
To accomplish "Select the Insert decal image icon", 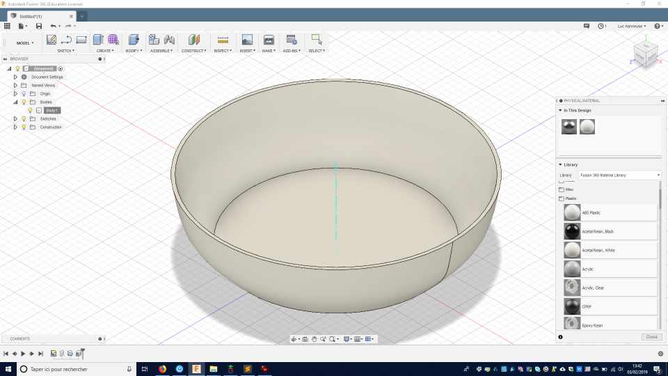I will [247, 40].
